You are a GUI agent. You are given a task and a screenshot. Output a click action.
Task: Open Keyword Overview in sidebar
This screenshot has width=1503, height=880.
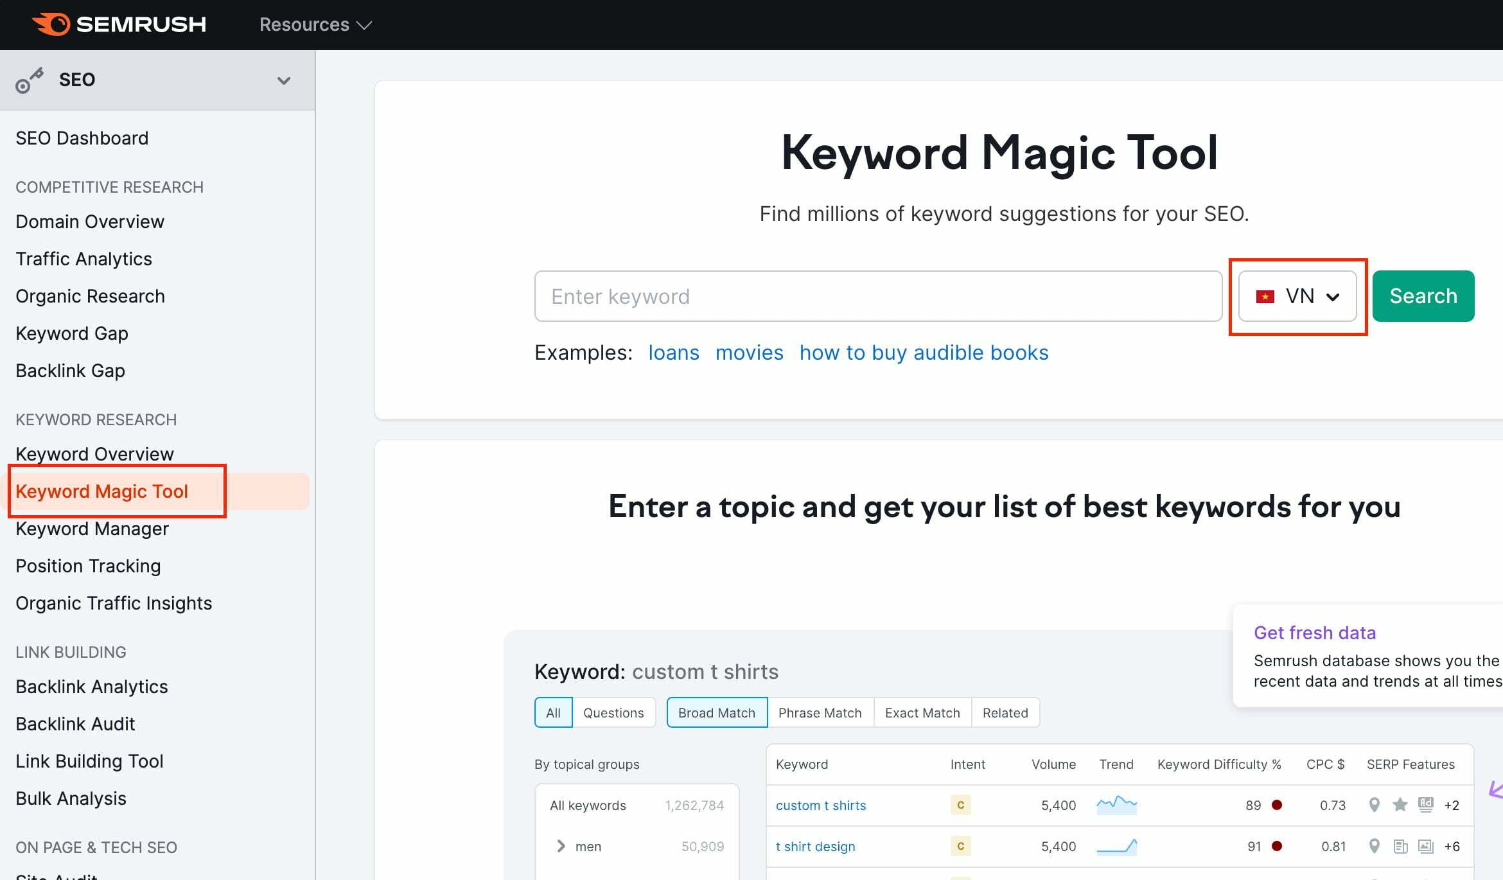94,454
